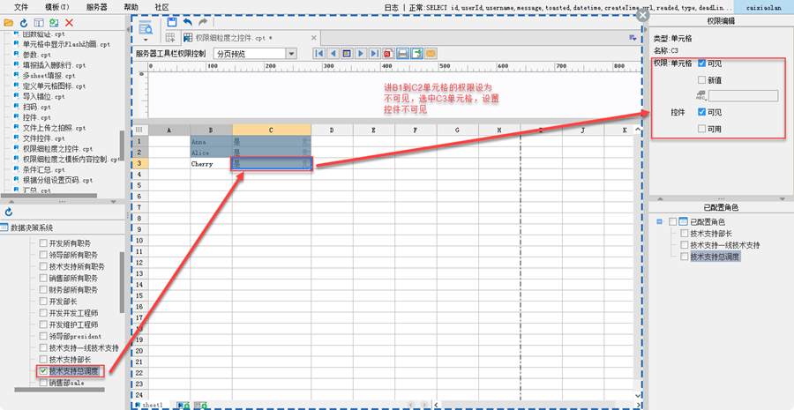Click the column C header
Image resolution: width=794 pixels, height=410 pixels.
pyautogui.click(x=272, y=130)
